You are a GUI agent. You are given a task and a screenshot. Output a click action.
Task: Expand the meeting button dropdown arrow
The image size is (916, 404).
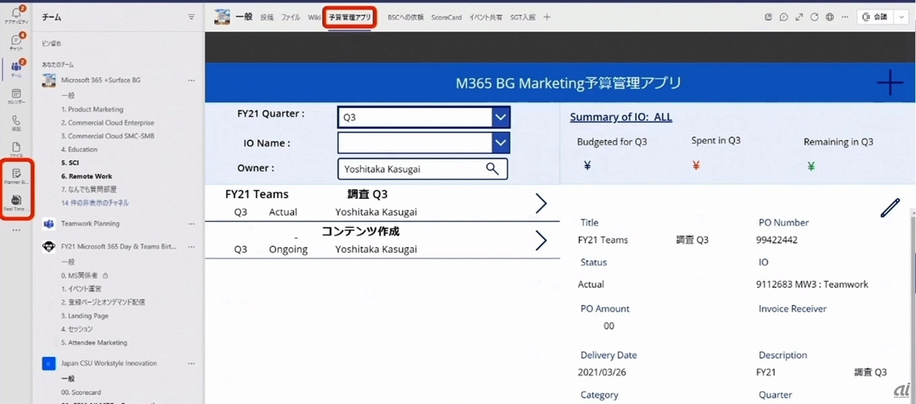[x=900, y=17]
